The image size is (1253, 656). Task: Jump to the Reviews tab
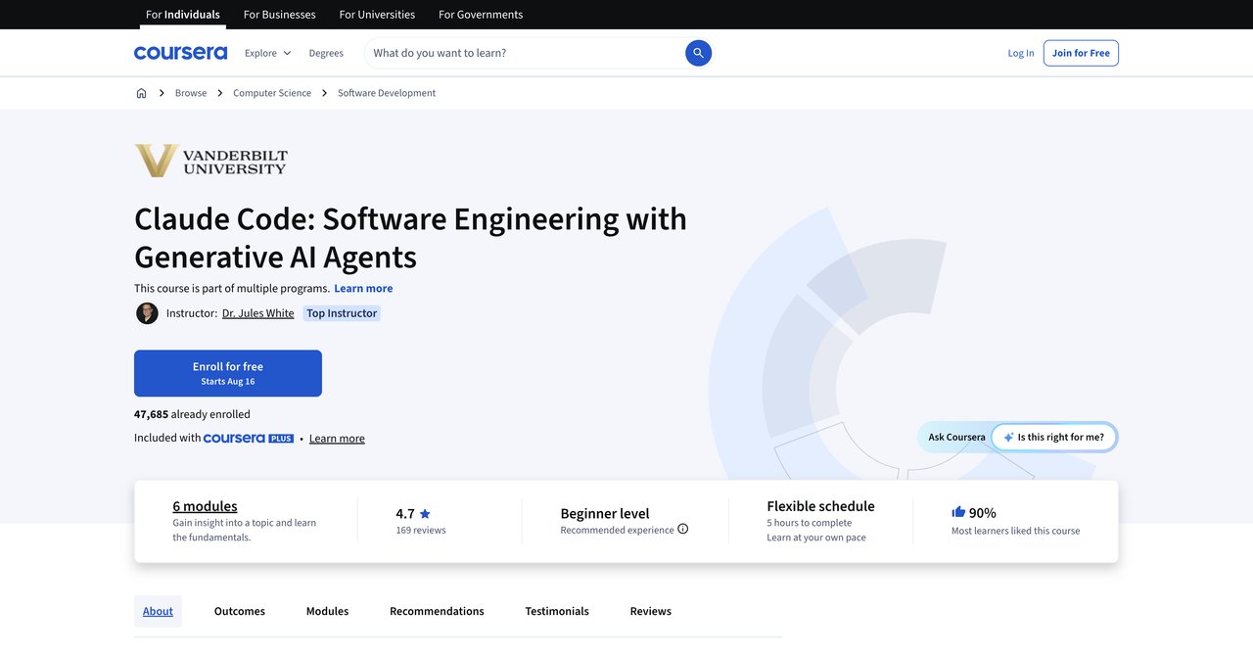651,611
